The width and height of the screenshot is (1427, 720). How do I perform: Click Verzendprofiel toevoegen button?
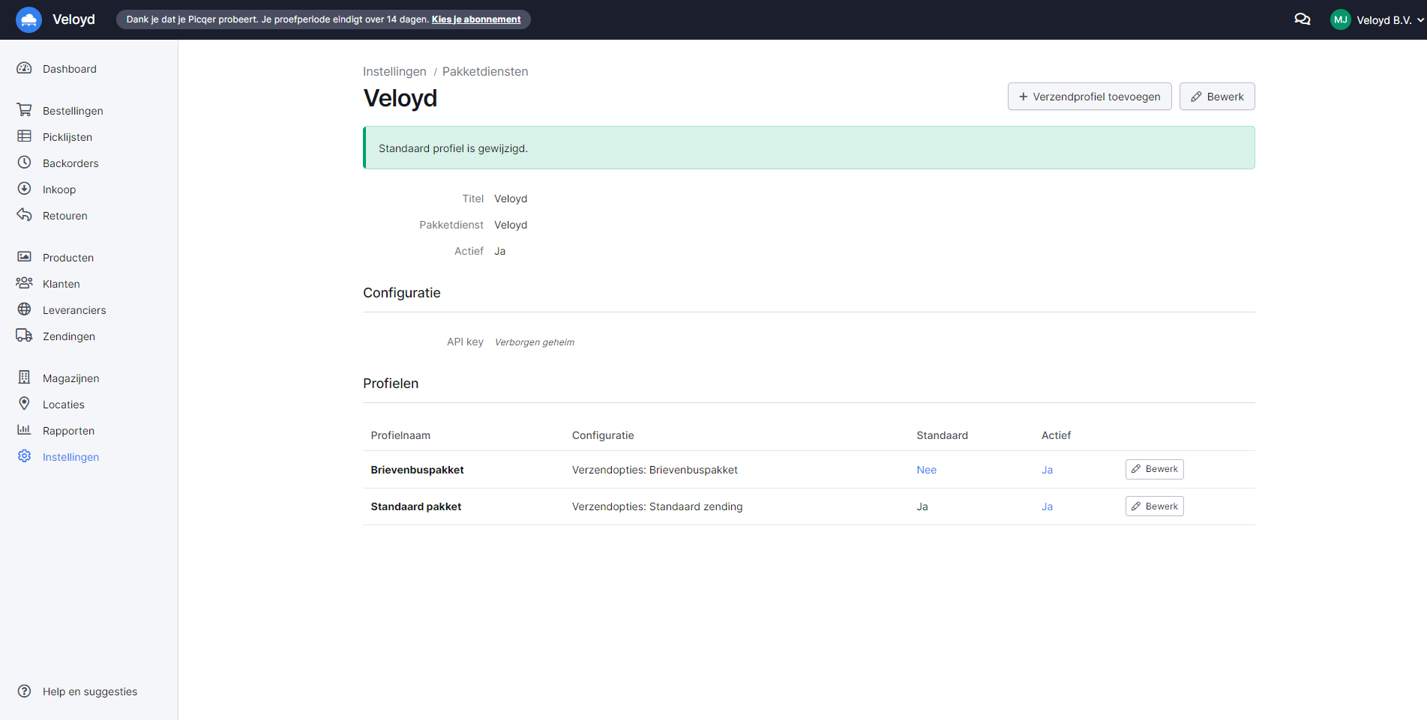[1090, 97]
